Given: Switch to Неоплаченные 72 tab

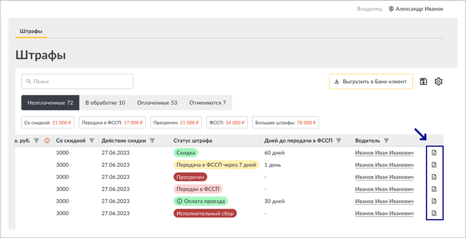Looking at the screenshot, I should click(x=50, y=103).
